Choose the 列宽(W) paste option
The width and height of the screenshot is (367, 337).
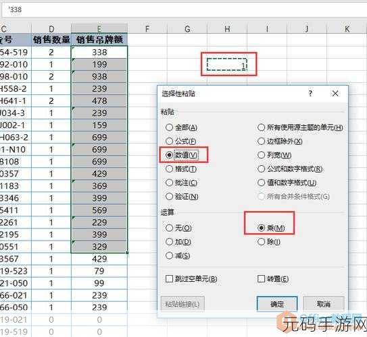pos(274,155)
